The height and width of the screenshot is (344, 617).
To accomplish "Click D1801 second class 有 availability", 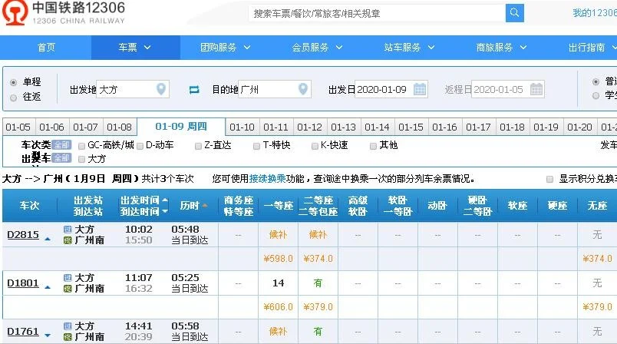I will 318,283.
